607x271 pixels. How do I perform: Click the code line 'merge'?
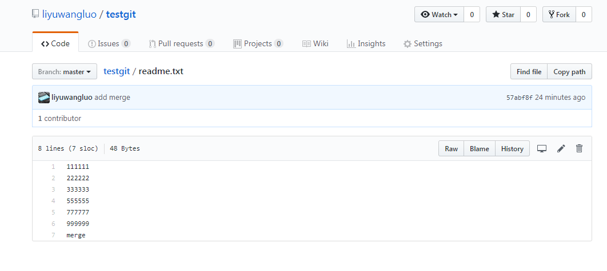pos(76,235)
